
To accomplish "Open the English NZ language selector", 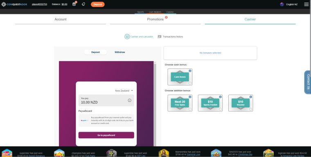I will [x=292, y=4].
